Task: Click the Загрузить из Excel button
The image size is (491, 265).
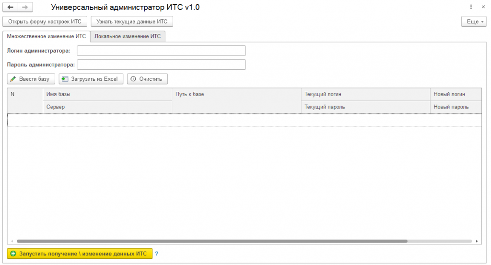Action: pyautogui.click(x=91, y=79)
